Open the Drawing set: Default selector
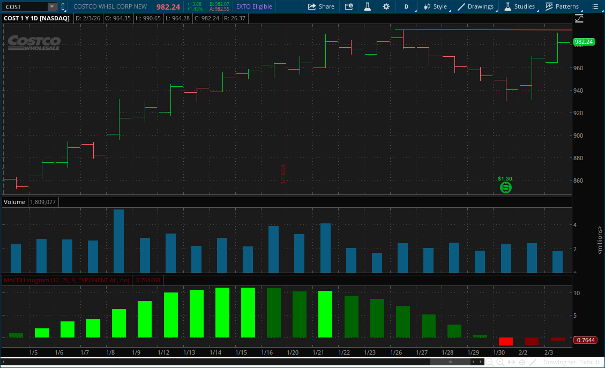605x368 pixels. click(x=571, y=362)
